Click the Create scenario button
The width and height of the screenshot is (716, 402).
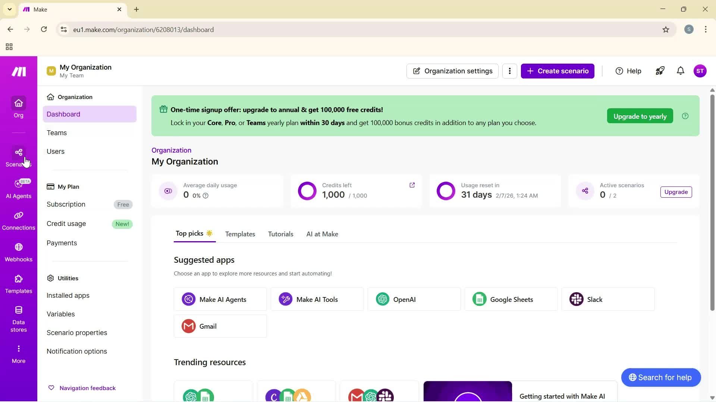point(558,71)
